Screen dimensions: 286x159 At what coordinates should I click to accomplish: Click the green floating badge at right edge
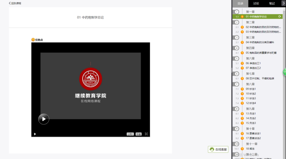284,72
